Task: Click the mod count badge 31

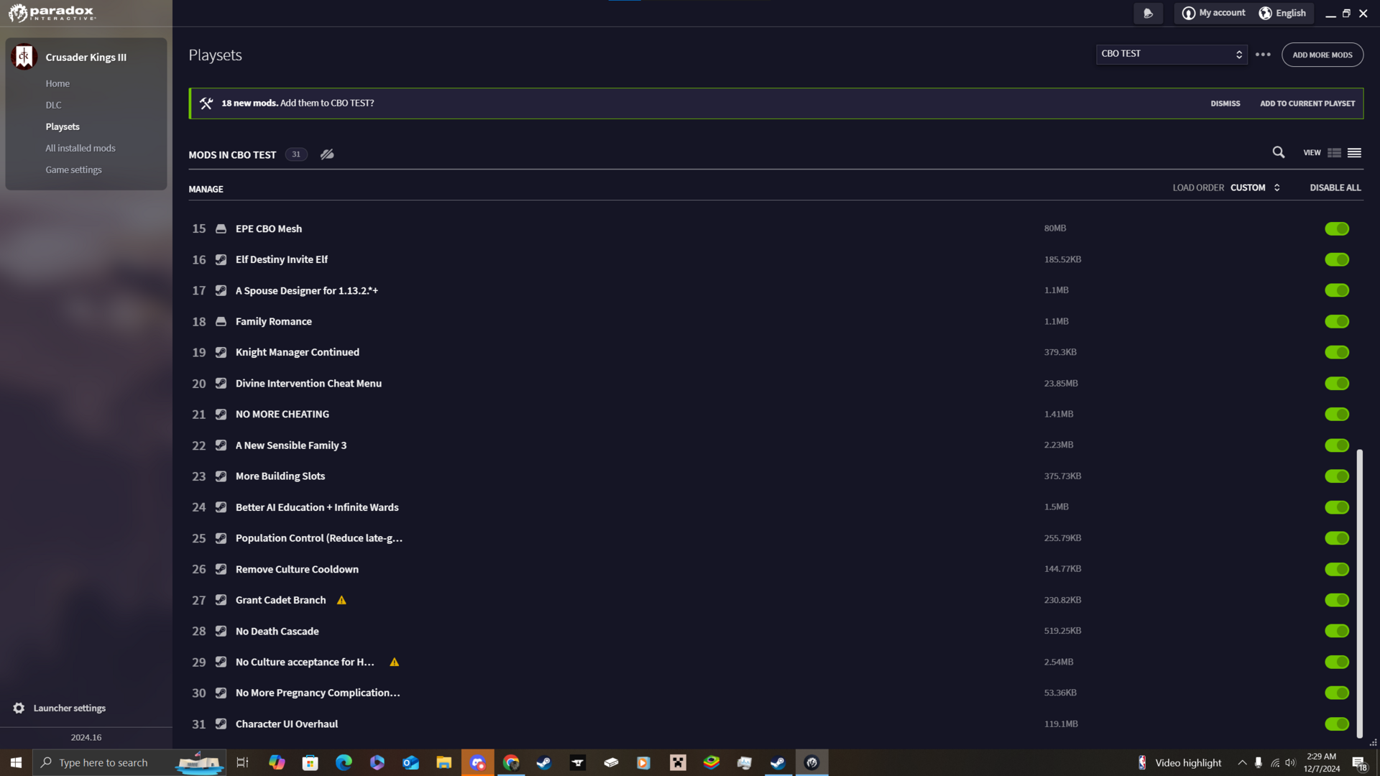Action: click(296, 154)
